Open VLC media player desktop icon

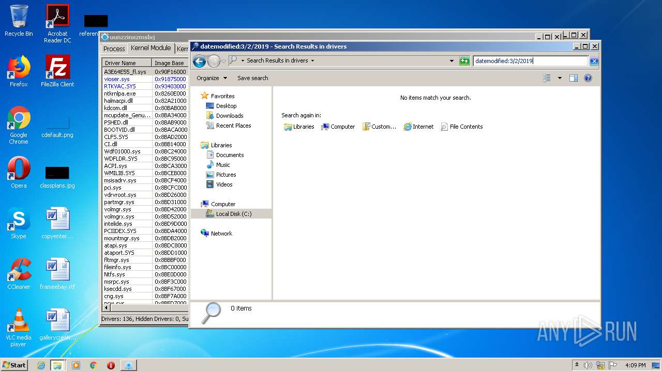[x=19, y=328]
